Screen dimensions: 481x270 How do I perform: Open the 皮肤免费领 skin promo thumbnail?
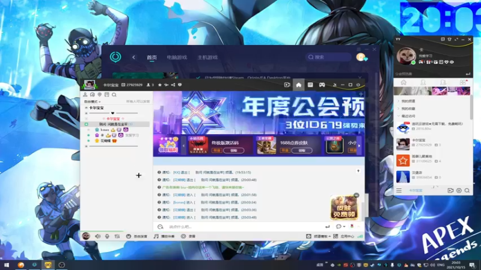point(344,208)
